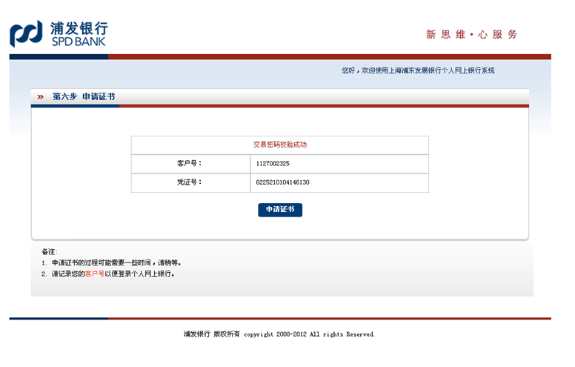Click the 浦发银行 版权所有 footer text
The image size is (575, 367).
(x=212, y=334)
